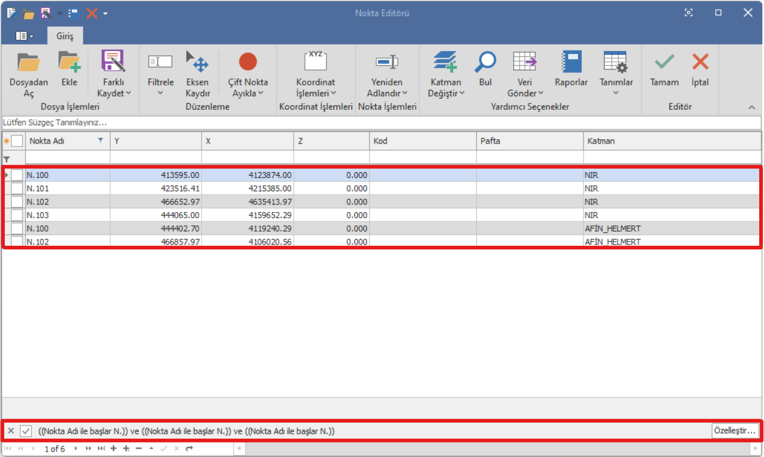Click the open folder icon in title bar

[28, 12]
